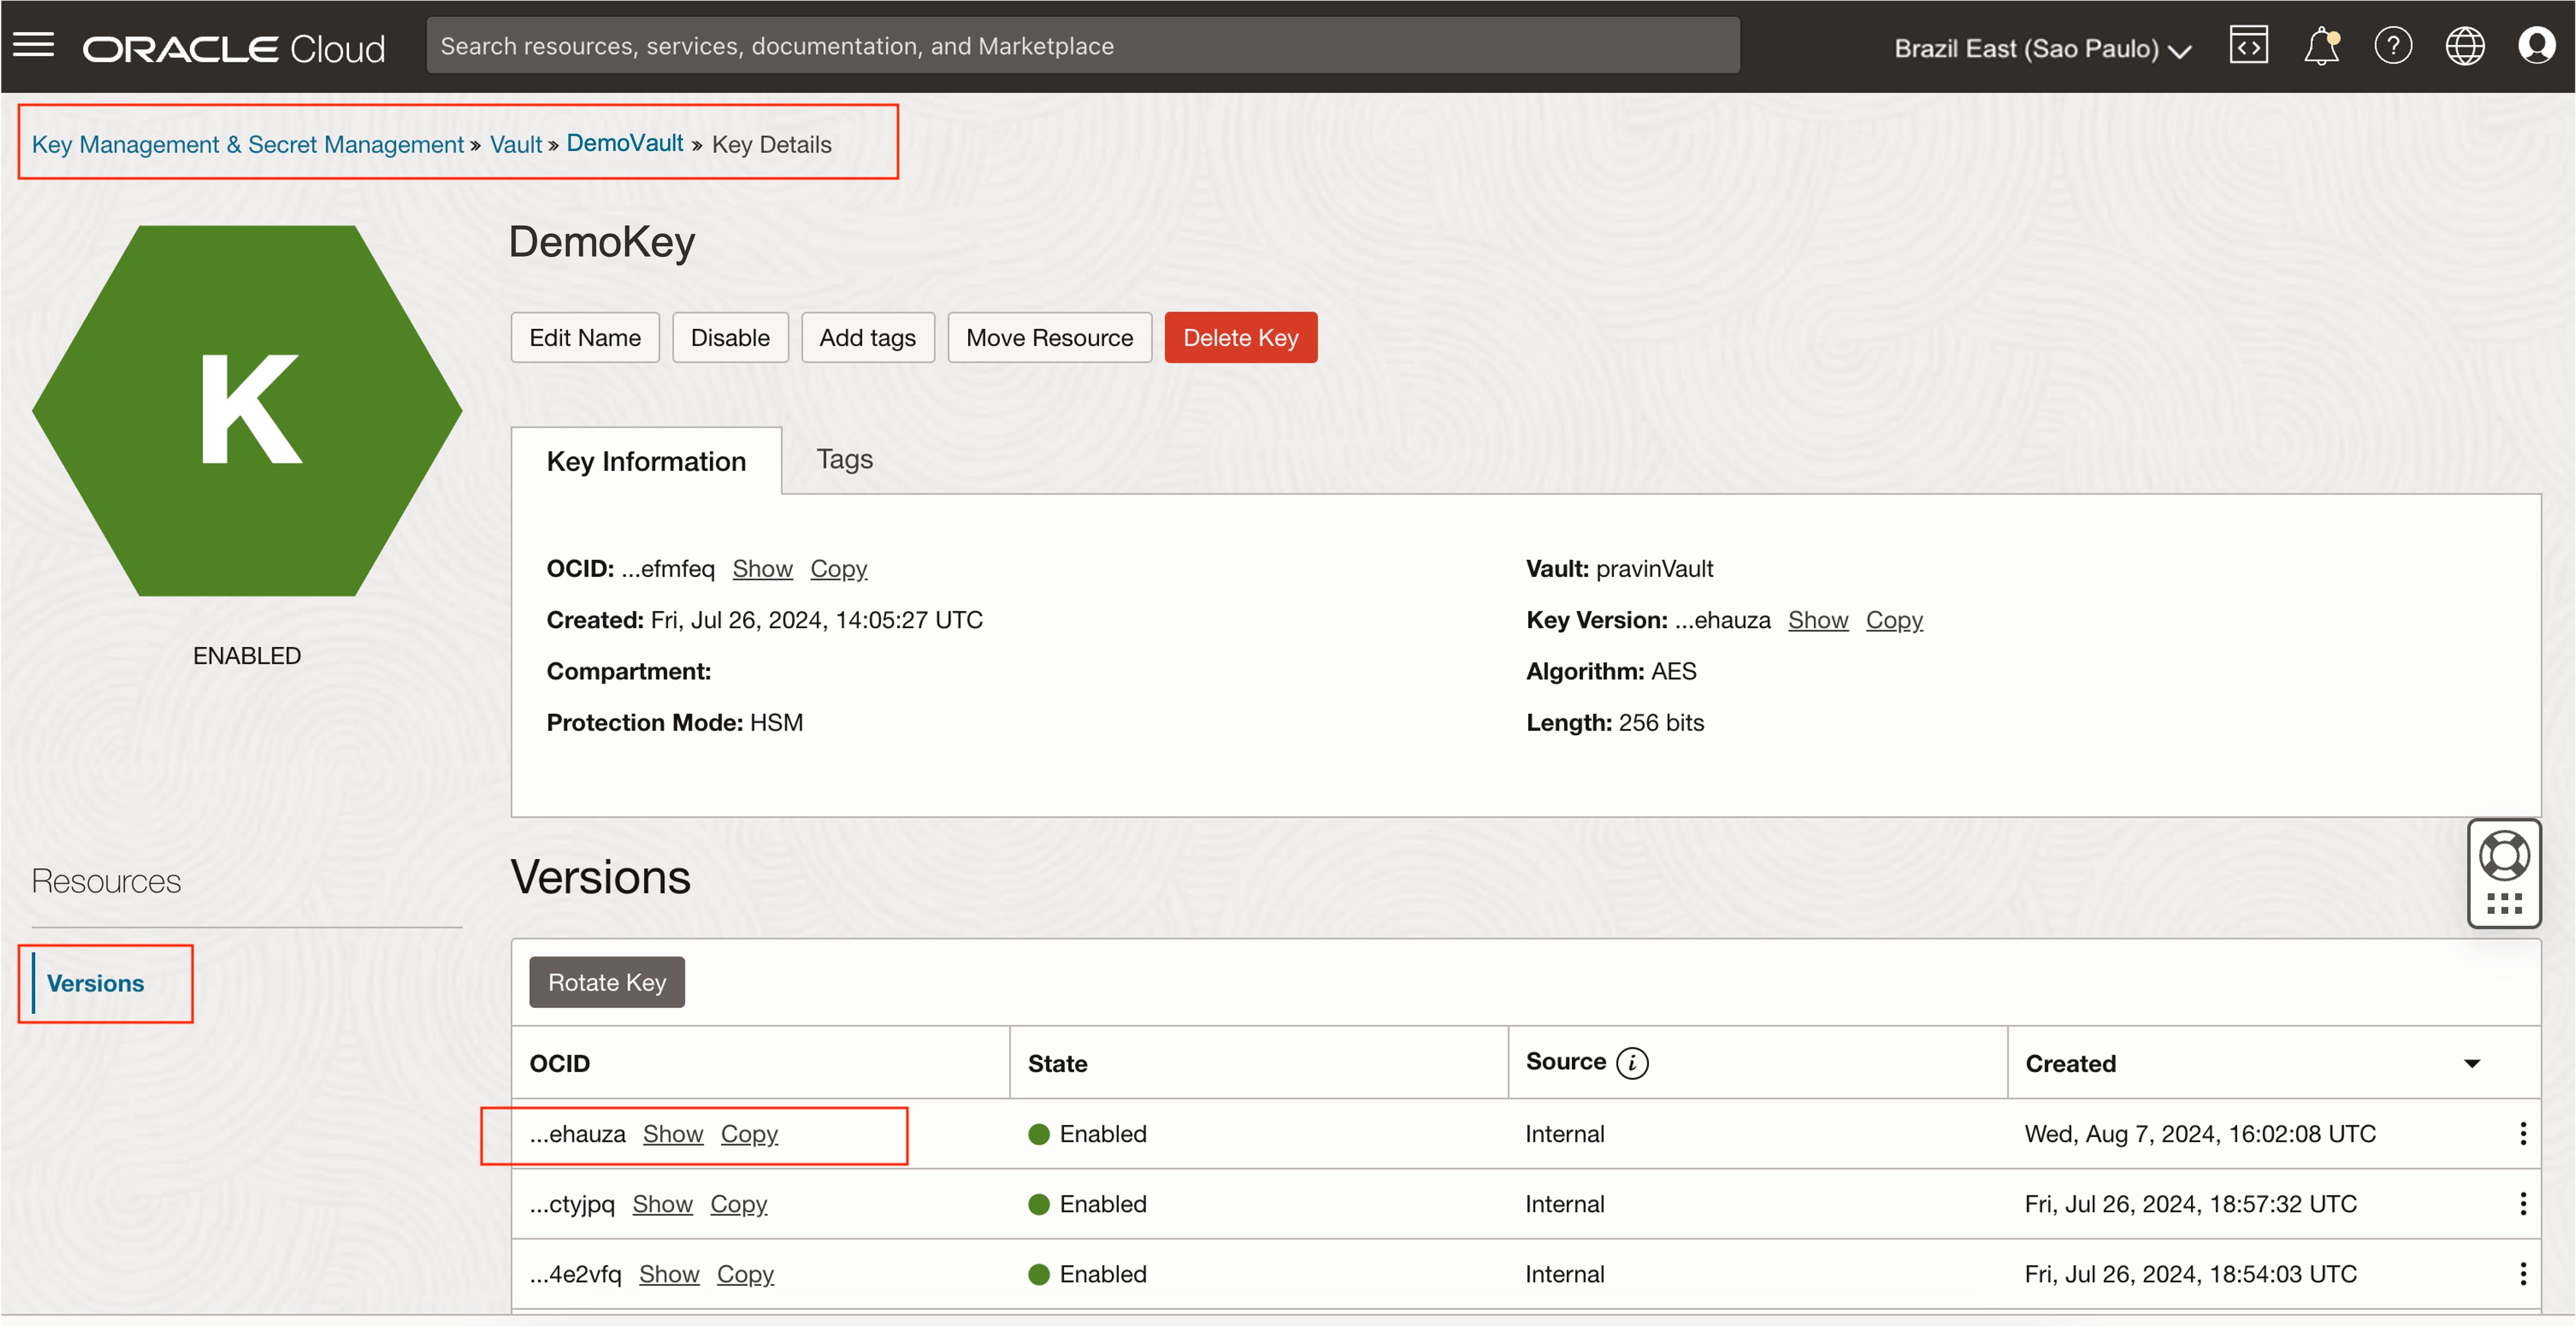
Task: Open actions menu for ehauza version row
Action: (2522, 1133)
